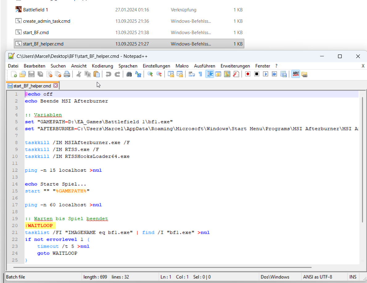Open the Document Map panel icon
Viewport: 367px width, 283px height.
(x=227, y=74)
